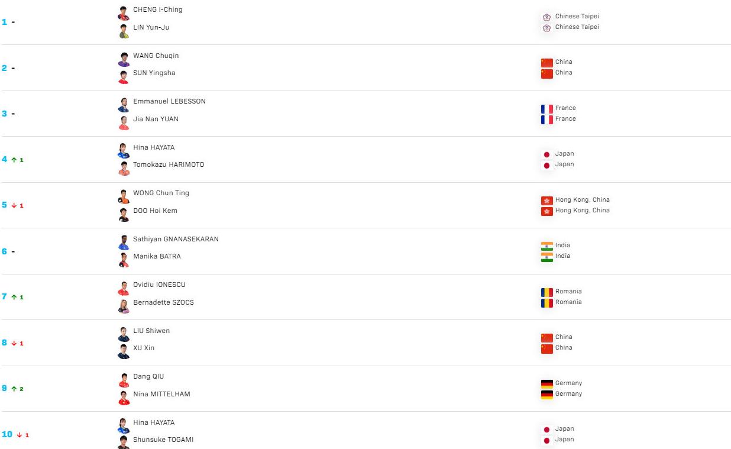Click the France flag next to Emmanuel LEBESSON
731x449 pixels.
click(546, 108)
